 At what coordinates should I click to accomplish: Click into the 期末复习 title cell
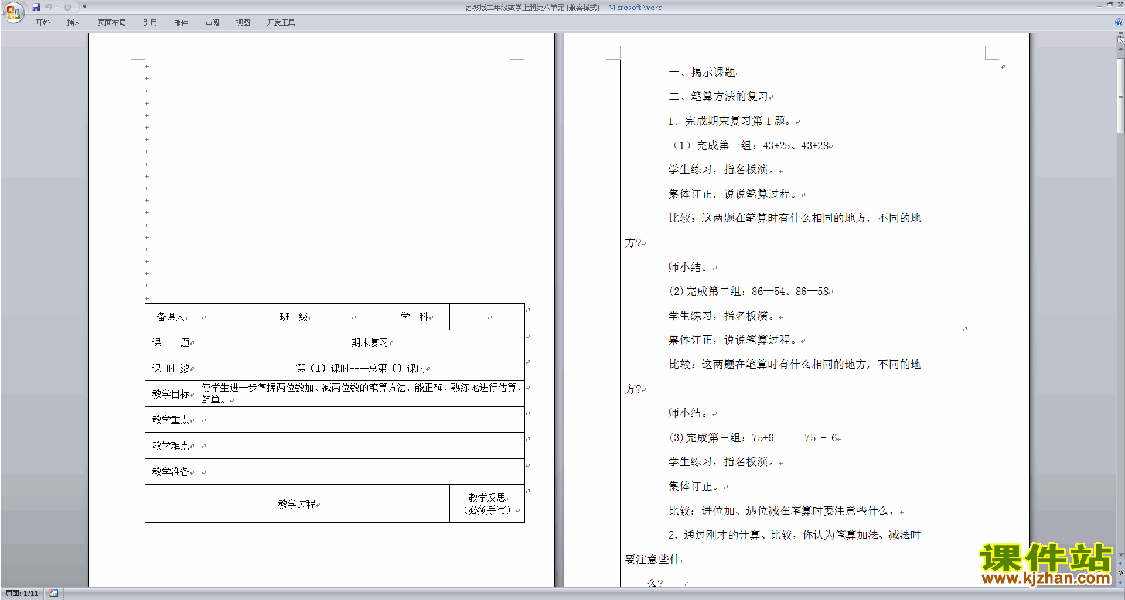click(x=361, y=342)
